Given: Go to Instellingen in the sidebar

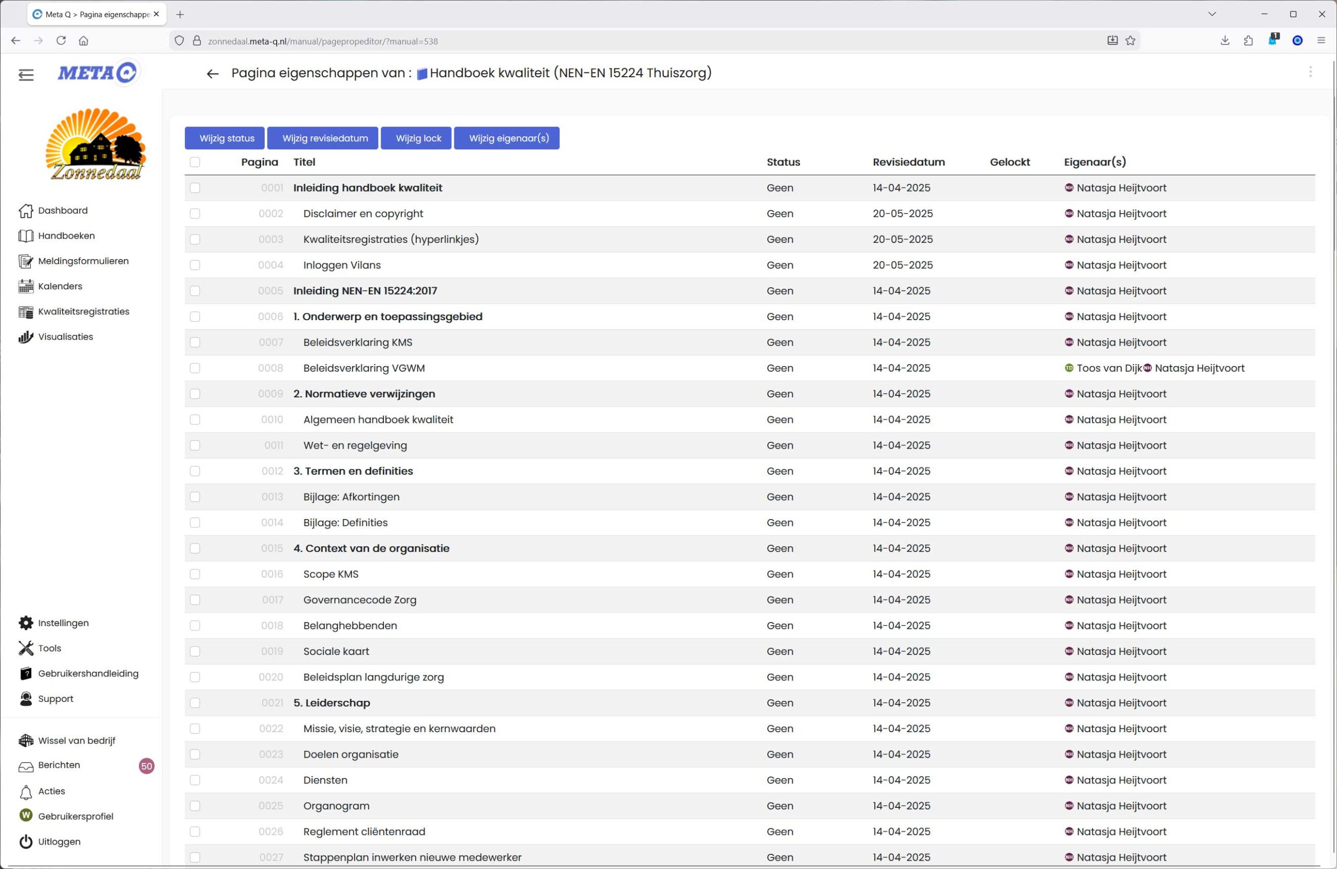Looking at the screenshot, I should (63, 623).
